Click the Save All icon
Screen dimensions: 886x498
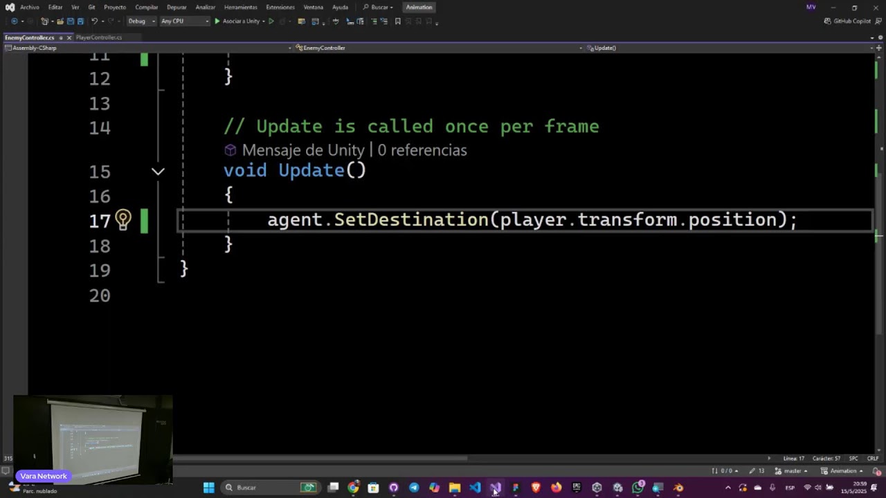pyautogui.click(x=80, y=21)
